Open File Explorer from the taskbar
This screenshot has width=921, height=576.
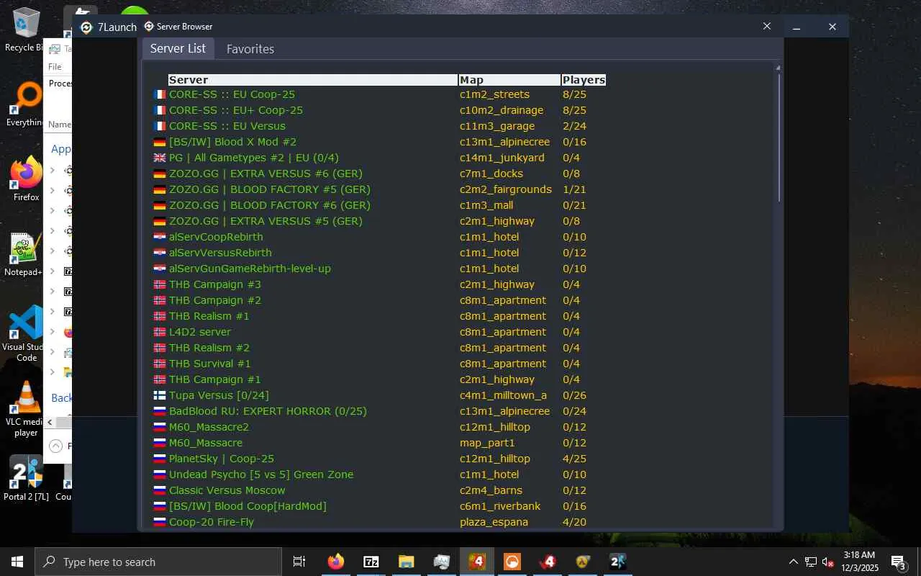tap(407, 562)
